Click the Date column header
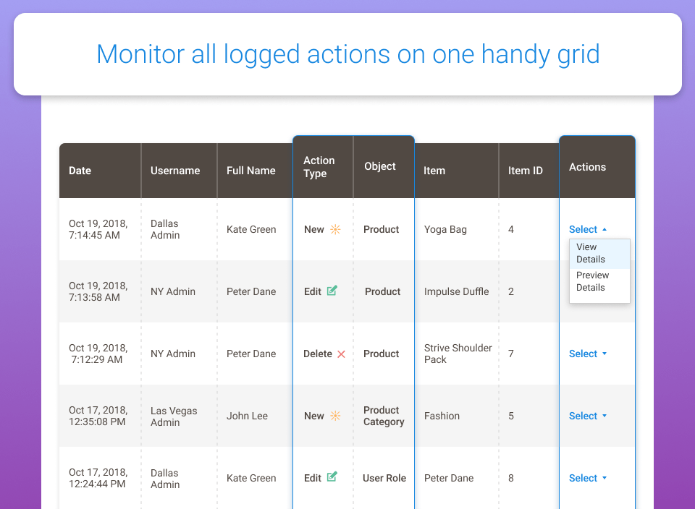This screenshot has width=695, height=509. click(x=80, y=171)
